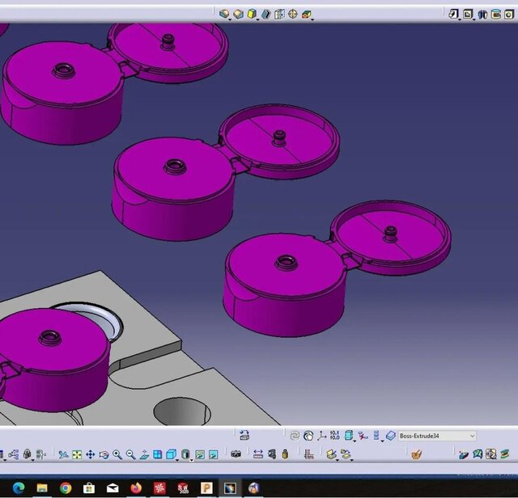Click the eraser icon beside Boss-Extrude34
Image resolution: width=518 pixels, height=498 pixels.
(x=390, y=436)
